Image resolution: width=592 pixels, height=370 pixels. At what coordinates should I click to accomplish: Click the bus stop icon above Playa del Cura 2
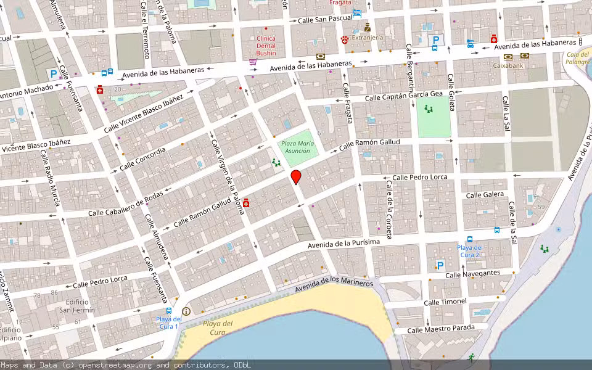(x=470, y=239)
